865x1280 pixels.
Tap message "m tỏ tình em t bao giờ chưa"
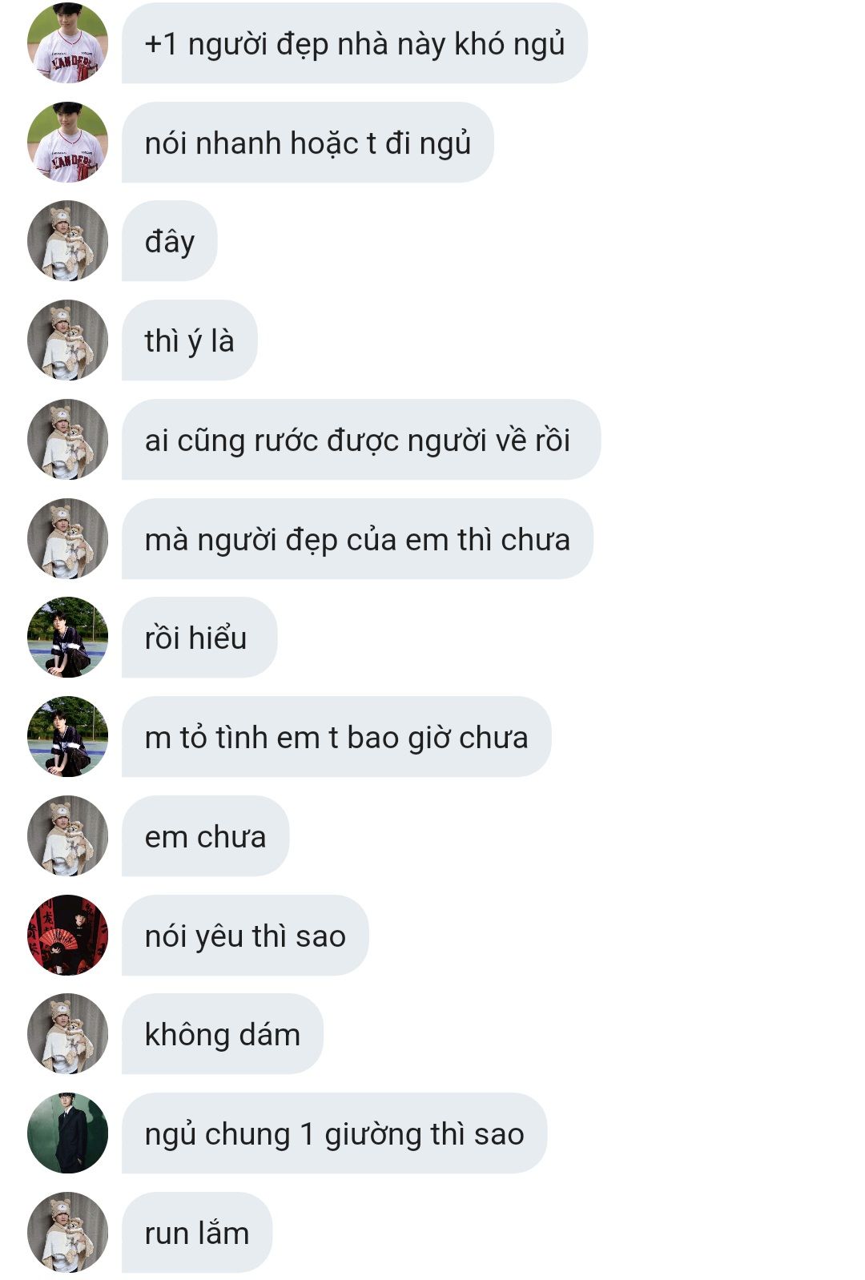[x=336, y=737]
